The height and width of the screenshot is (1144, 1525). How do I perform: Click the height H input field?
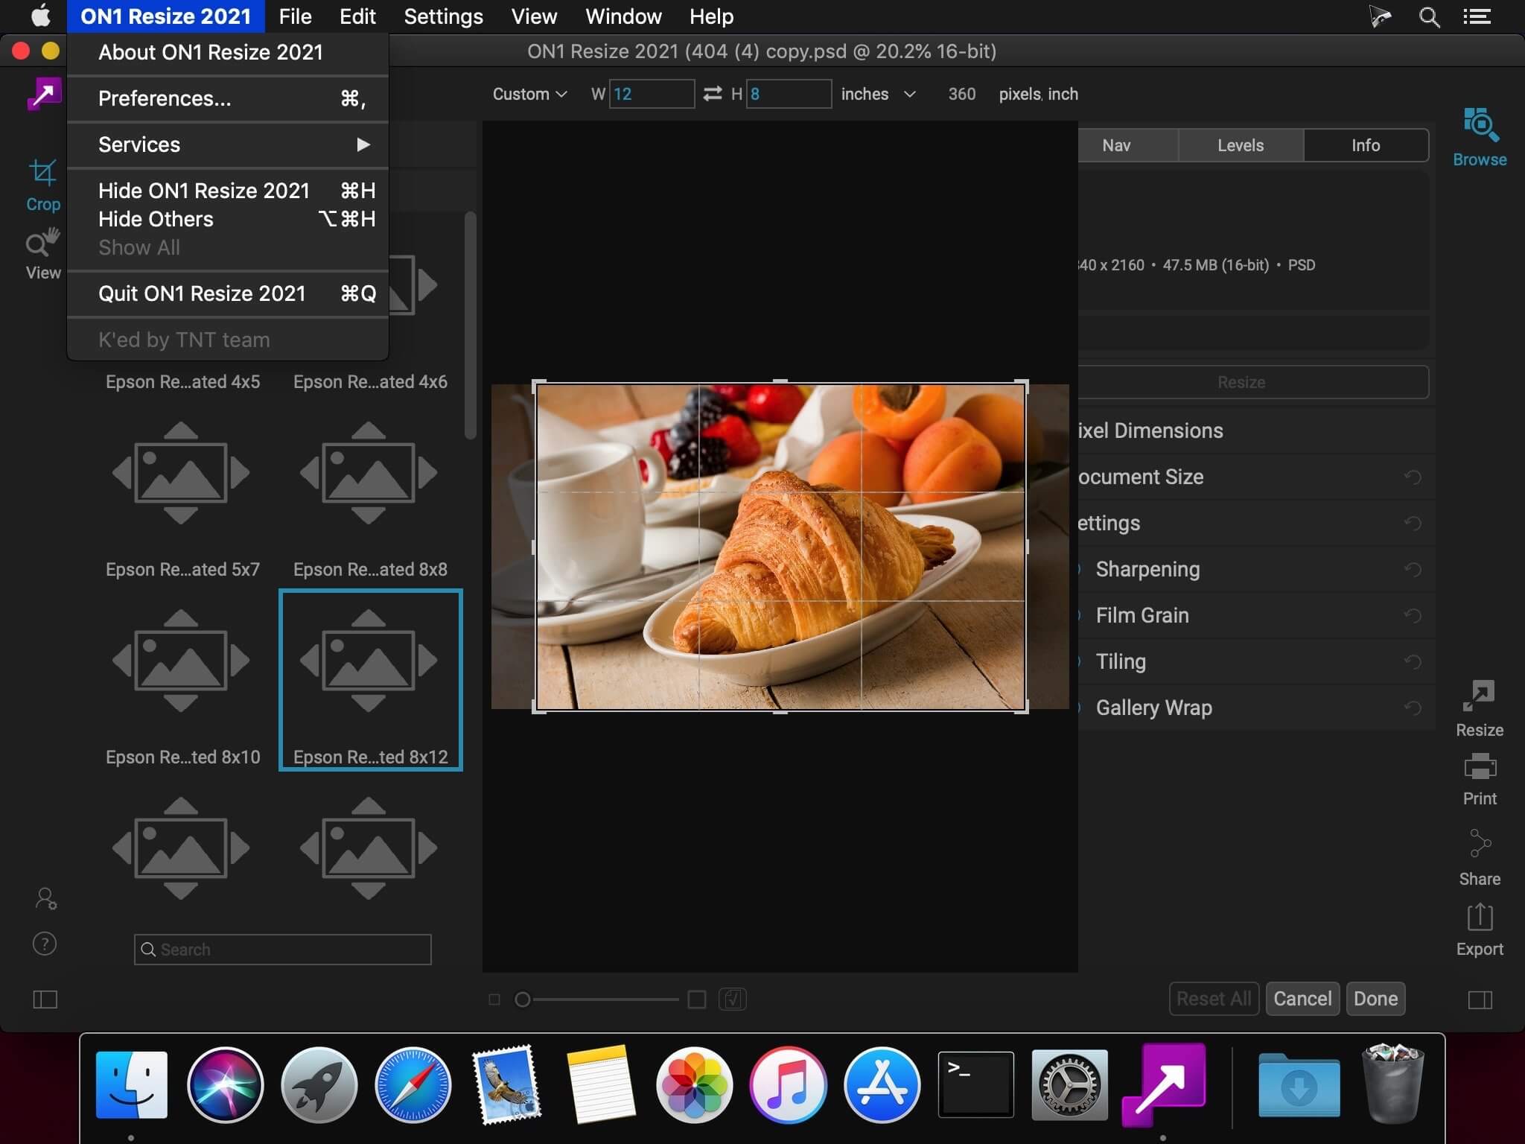click(789, 94)
